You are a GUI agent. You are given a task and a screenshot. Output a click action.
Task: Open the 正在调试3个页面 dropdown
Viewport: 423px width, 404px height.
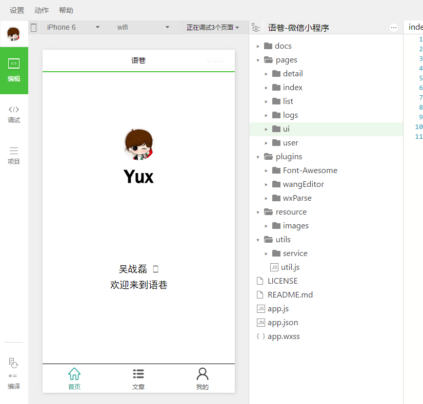pyautogui.click(x=213, y=27)
